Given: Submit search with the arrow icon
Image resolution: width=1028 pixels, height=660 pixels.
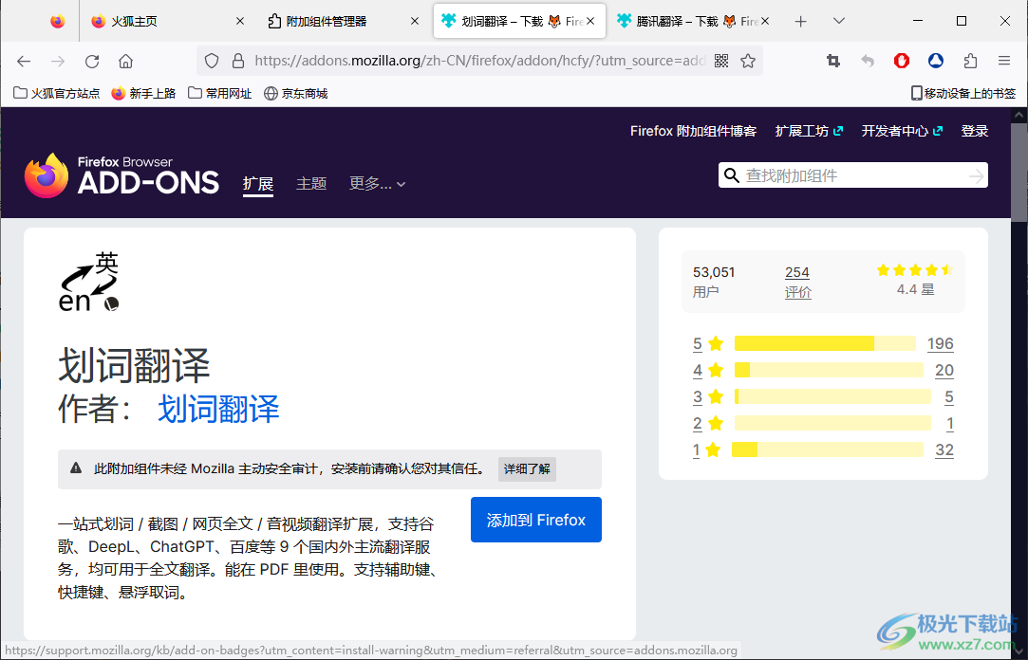Looking at the screenshot, I should click(976, 175).
